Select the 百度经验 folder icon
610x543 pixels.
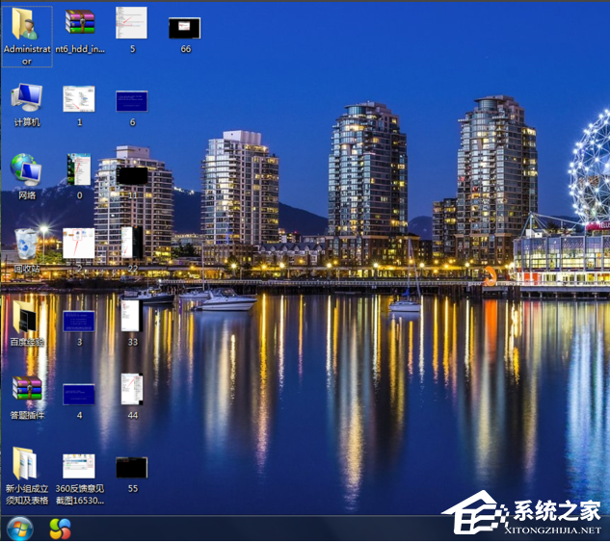tap(26, 317)
